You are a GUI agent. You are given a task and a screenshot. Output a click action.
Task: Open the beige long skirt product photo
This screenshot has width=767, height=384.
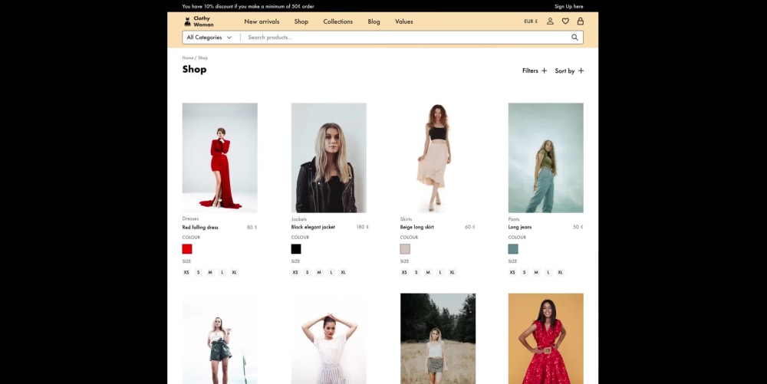pyautogui.click(x=438, y=158)
